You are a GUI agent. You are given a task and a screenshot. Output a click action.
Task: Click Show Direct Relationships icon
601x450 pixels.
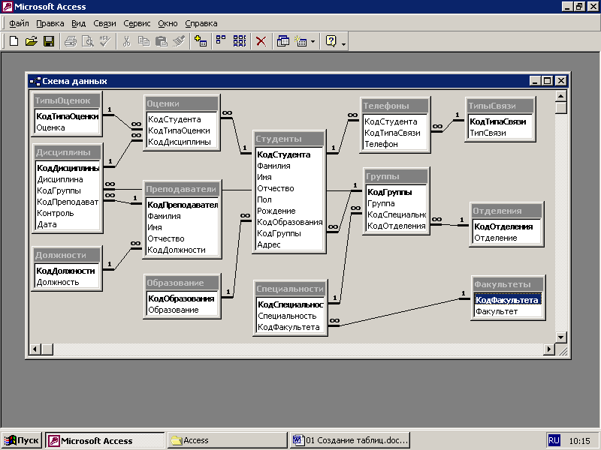point(221,41)
